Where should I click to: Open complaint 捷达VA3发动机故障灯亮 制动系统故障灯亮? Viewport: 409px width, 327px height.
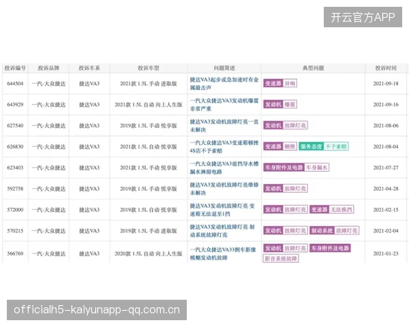click(x=222, y=231)
